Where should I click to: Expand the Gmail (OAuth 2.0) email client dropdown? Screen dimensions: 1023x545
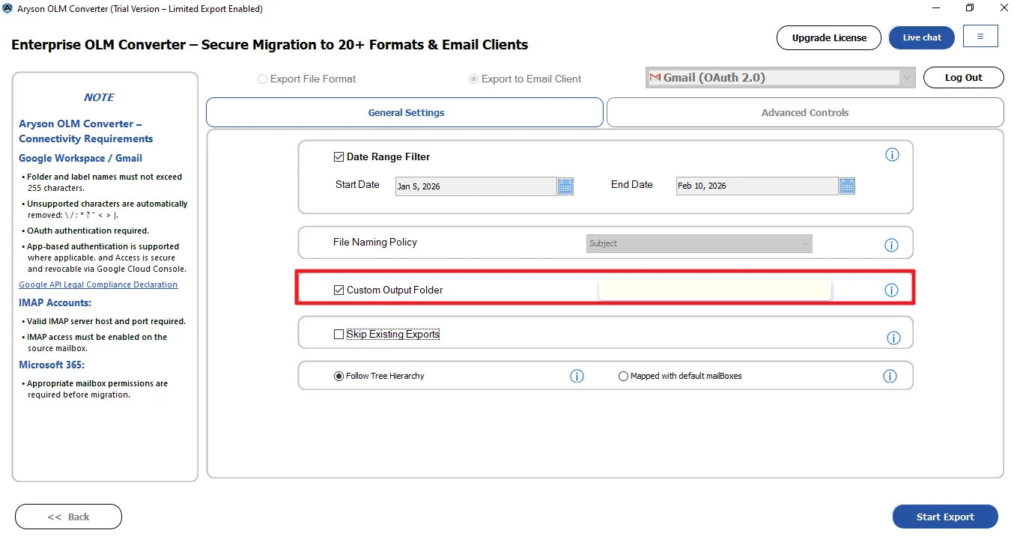tap(907, 78)
